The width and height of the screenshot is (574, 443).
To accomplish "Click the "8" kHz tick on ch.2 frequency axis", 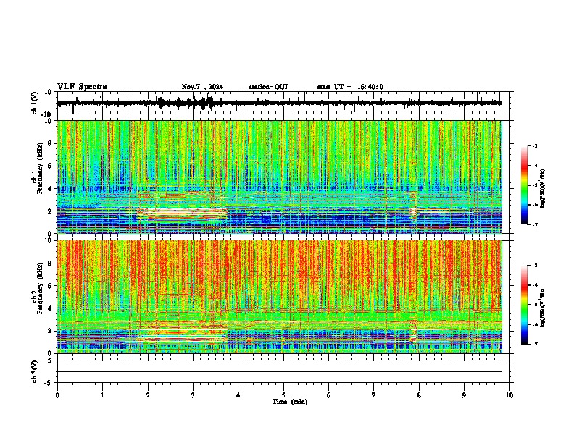I will click(51, 263).
